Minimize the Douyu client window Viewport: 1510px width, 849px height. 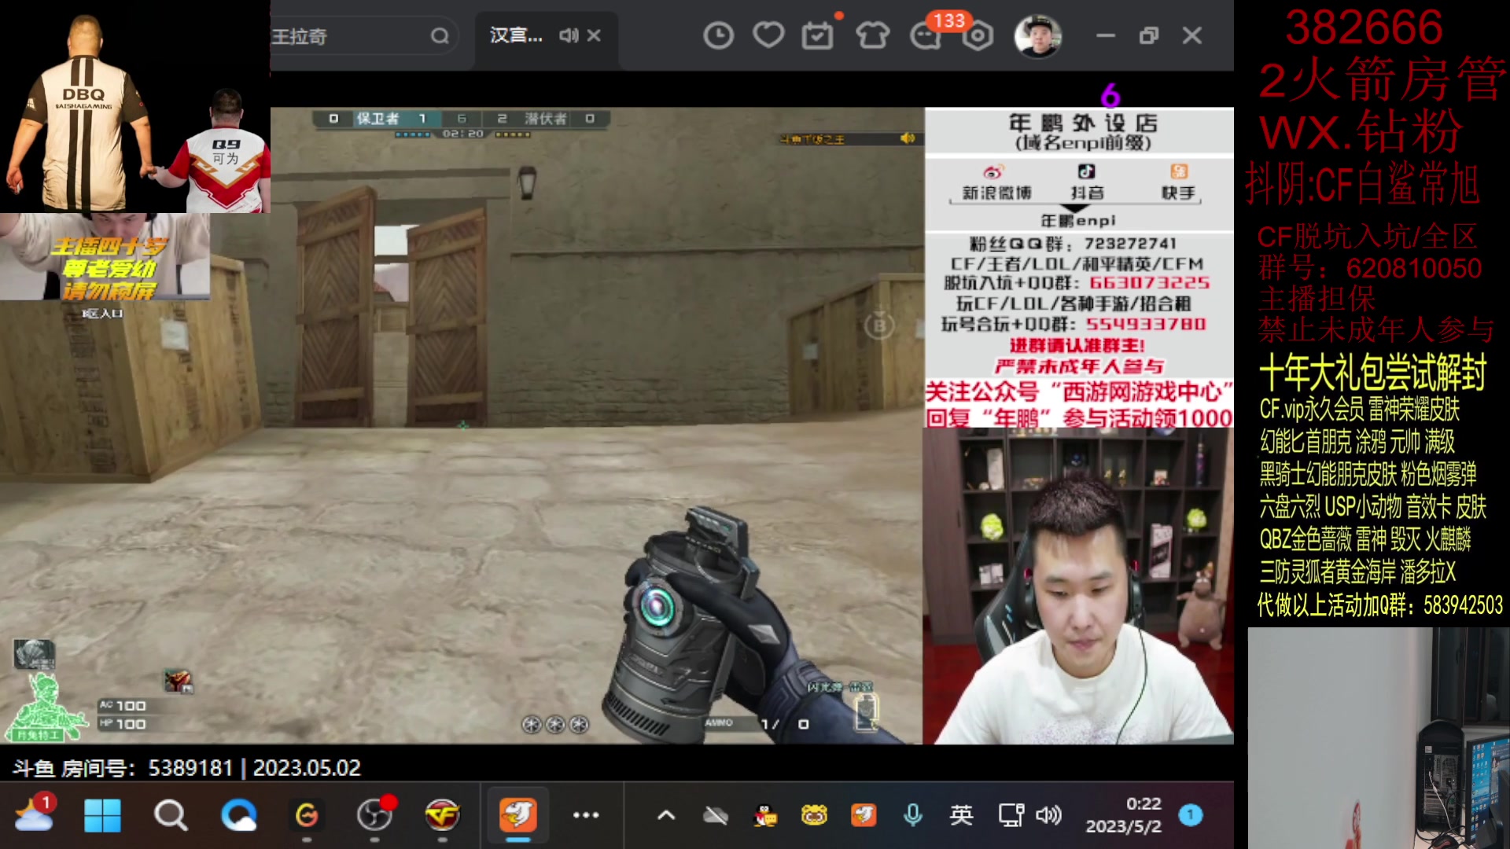click(x=1106, y=35)
